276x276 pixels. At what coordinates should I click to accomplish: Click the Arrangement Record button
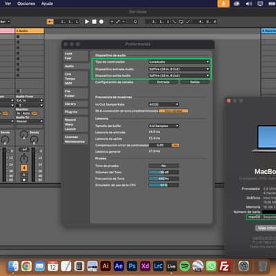click(101, 21)
